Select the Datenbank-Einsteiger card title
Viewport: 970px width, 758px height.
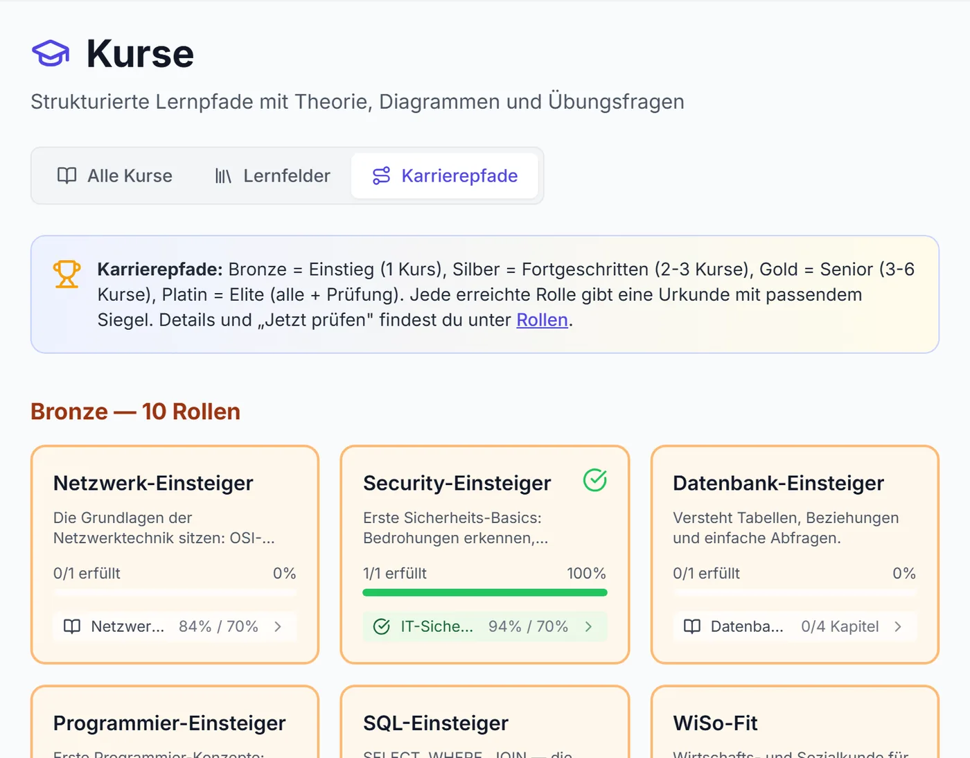[779, 483]
